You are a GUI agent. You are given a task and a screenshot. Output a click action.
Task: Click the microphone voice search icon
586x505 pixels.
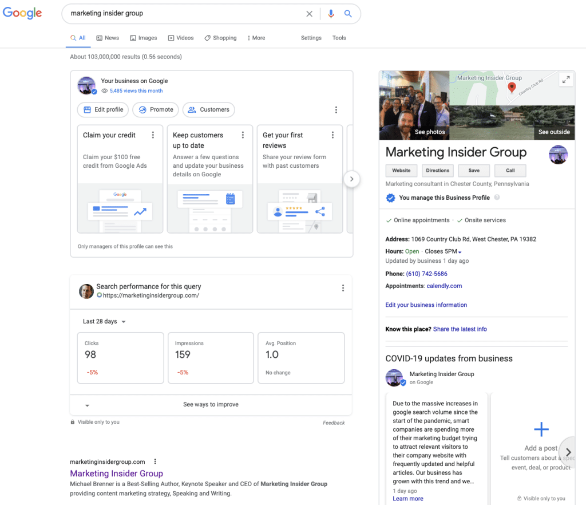click(x=331, y=14)
